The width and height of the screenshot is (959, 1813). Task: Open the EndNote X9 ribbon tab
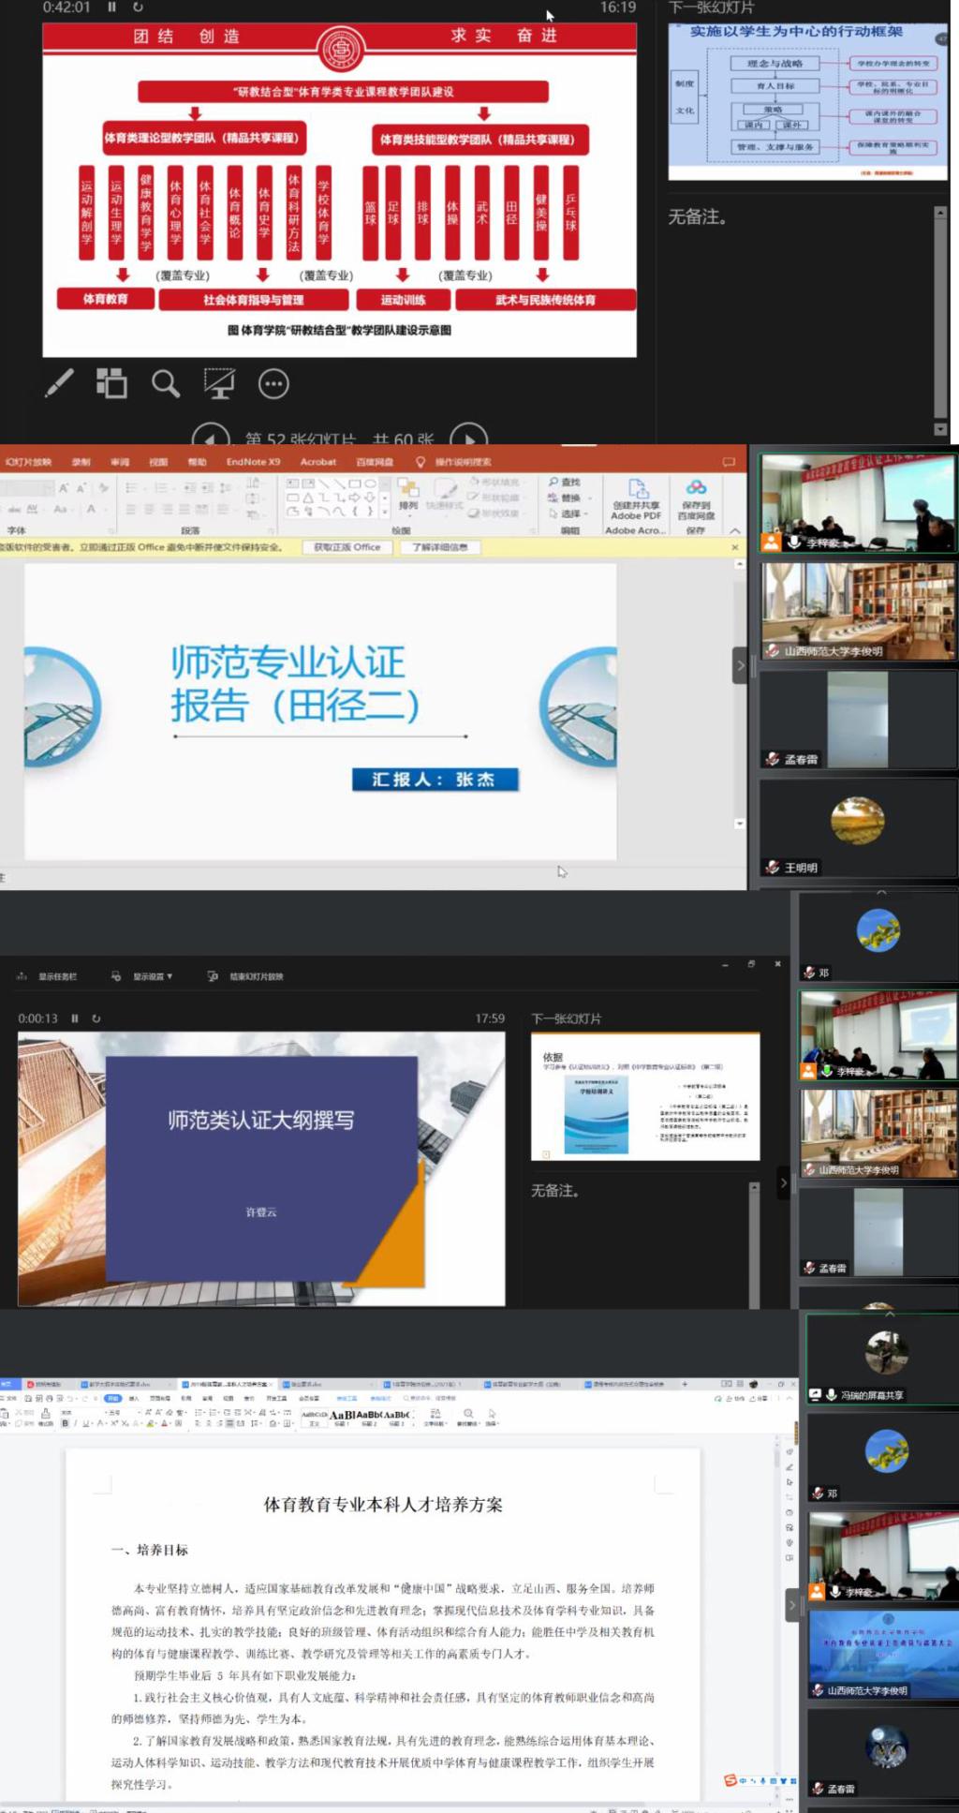pyautogui.click(x=253, y=462)
